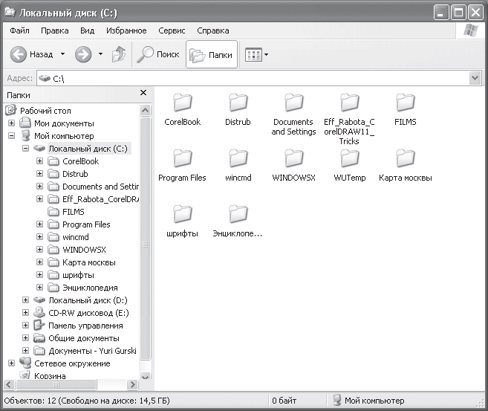
Task: Click Панель управления icon in tree
Action: 39,325
